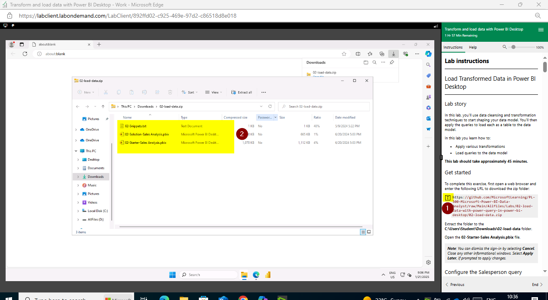
Task: Click Extract all button
Action: coord(242,92)
